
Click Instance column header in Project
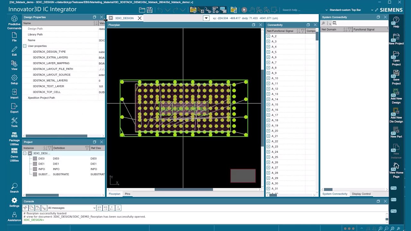pos(37,148)
